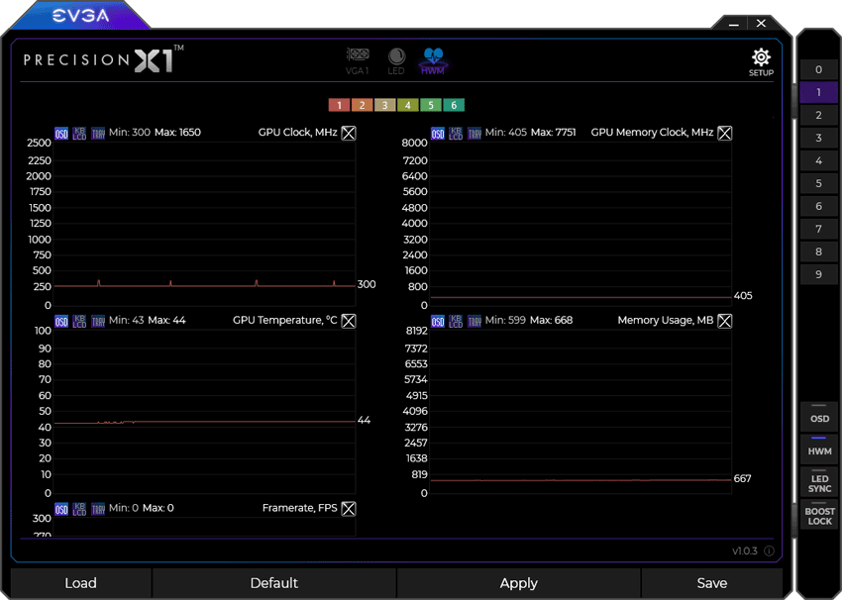Toggle OSD for GPU Memory Clock graph

click(x=438, y=133)
